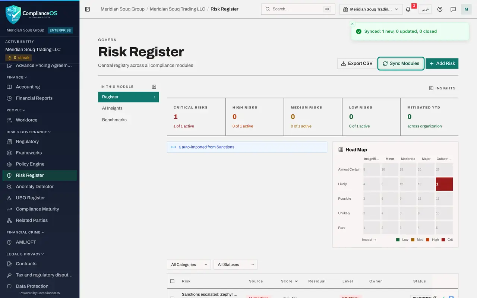
Task: Select the red heat map cell showing 1
Action: pyautogui.click(x=444, y=184)
